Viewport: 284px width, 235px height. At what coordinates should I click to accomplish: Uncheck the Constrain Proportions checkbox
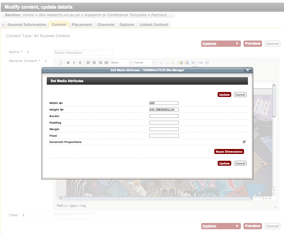click(244, 142)
